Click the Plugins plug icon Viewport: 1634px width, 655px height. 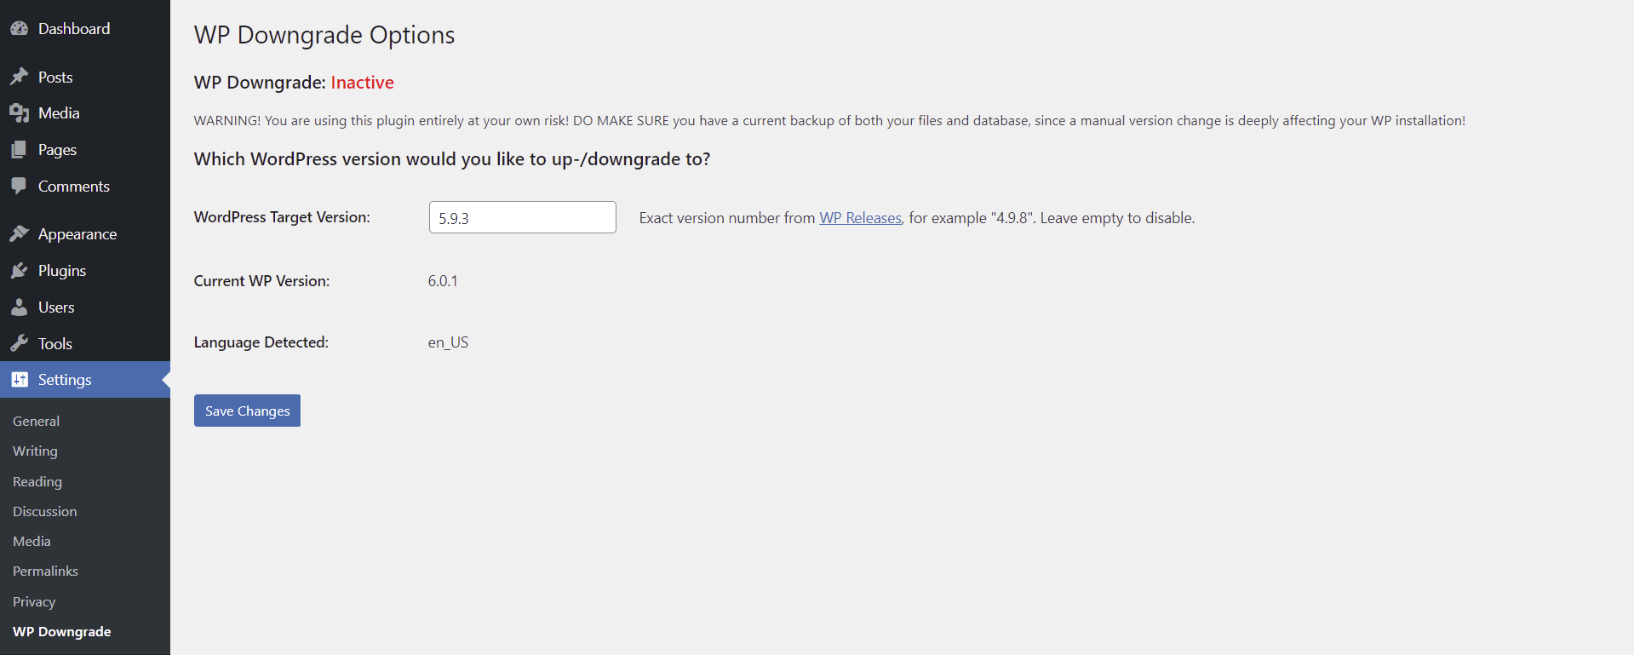tap(20, 270)
